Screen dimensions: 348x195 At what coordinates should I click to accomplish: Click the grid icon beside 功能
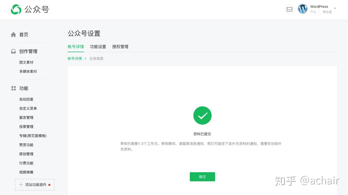(x=13, y=88)
